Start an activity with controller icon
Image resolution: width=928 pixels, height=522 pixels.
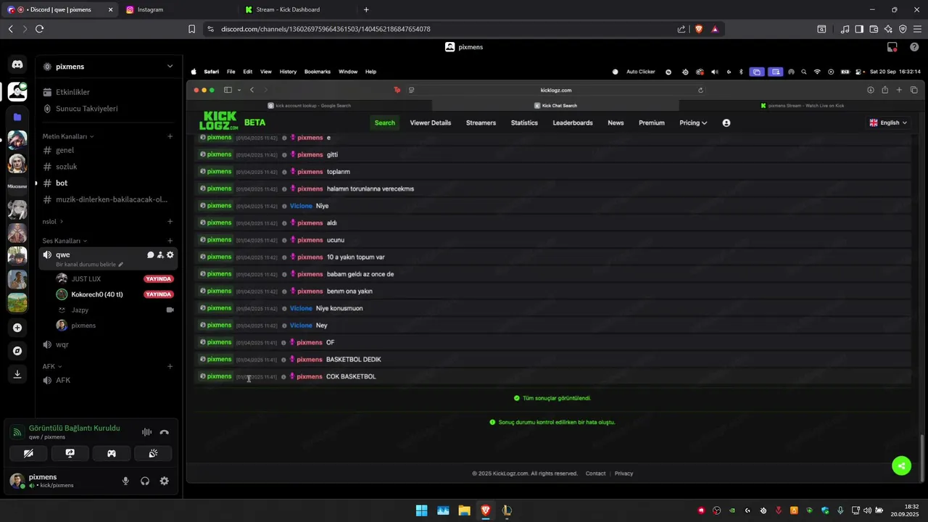(112, 453)
